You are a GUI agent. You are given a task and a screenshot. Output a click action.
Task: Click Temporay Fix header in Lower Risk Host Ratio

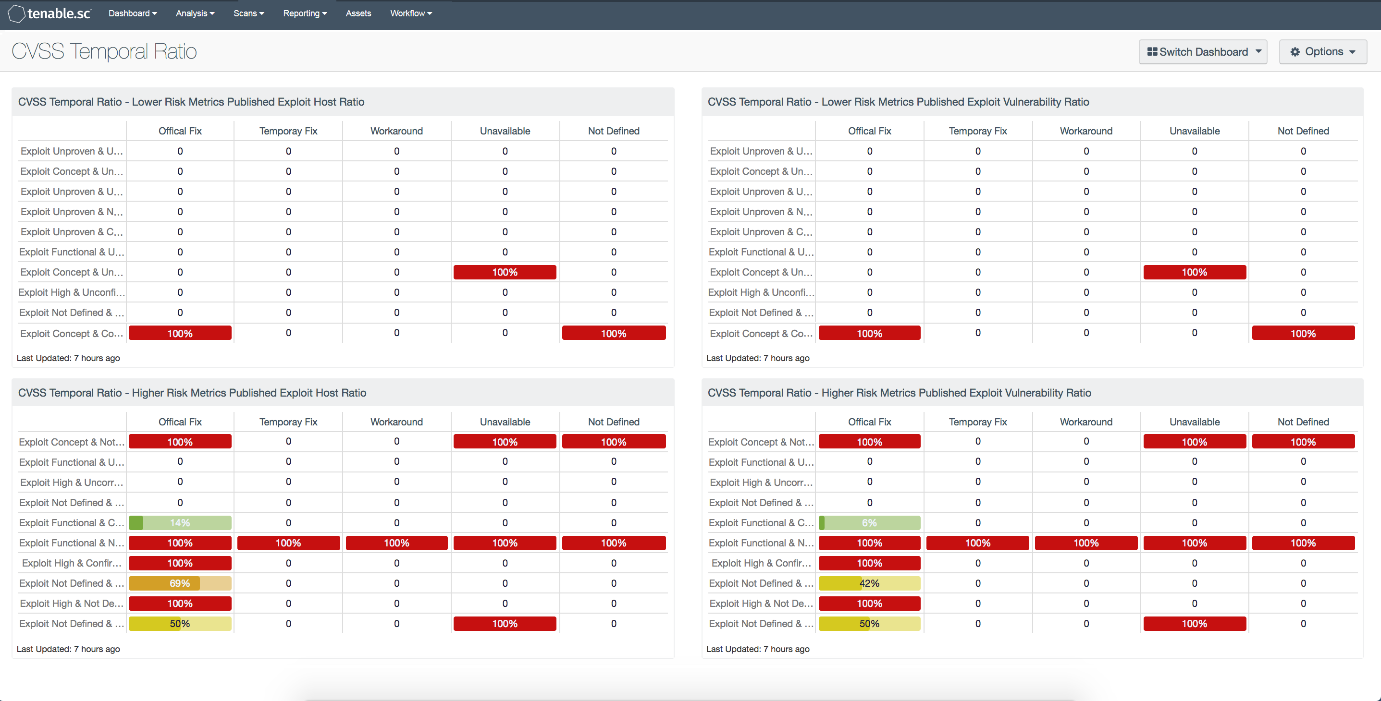[x=288, y=131]
